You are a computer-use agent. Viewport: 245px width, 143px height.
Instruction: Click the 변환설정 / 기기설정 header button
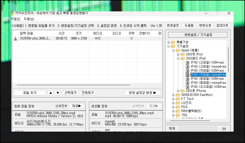[198, 35]
